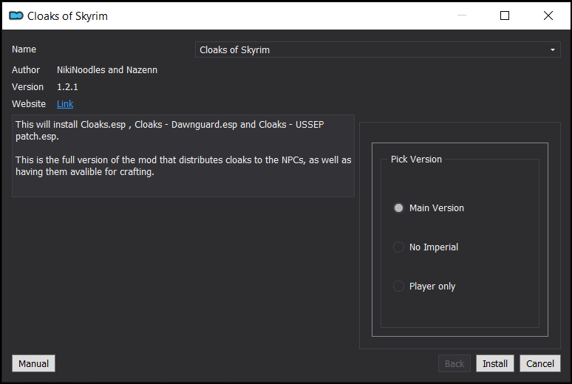The image size is (572, 384).
Task: Cancel the mod installation
Action: coord(540,363)
